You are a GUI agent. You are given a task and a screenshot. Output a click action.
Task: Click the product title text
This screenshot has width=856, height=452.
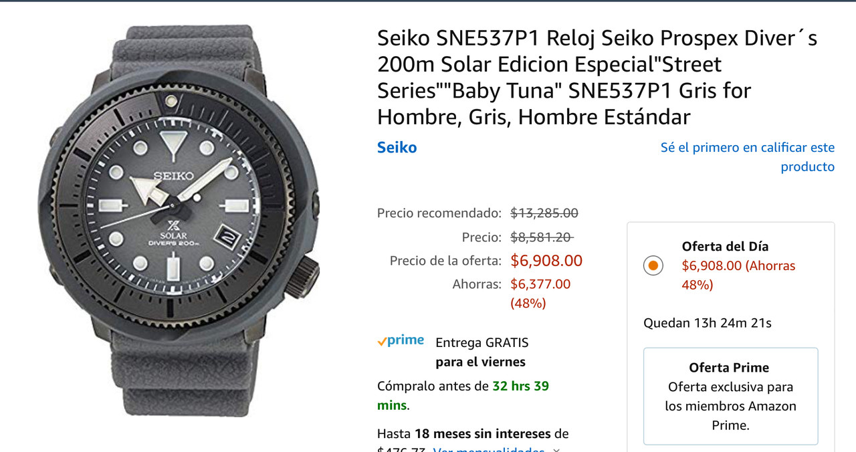click(597, 78)
